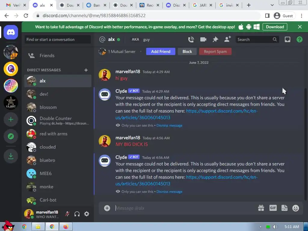The image size is (308, 231).
Task: Start a video call with alx
Action: click(203, 39)
